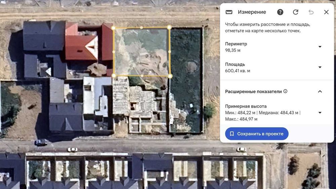Click the ruler icon beside Измерение
The width and height of the screenshot is (336, 189).
click(x=229, y=12)
